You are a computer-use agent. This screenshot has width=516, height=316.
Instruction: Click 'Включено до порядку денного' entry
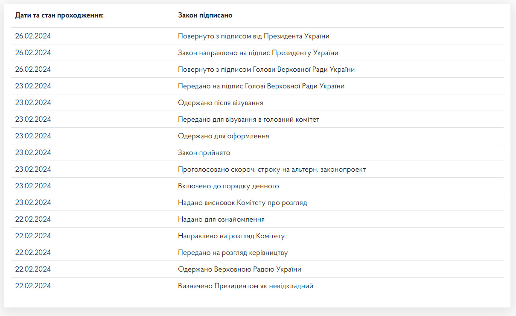(x=228, y=186)
